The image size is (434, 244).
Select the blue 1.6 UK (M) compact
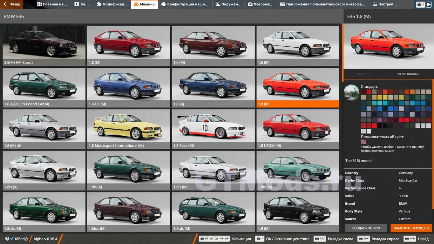coord(129,87)
